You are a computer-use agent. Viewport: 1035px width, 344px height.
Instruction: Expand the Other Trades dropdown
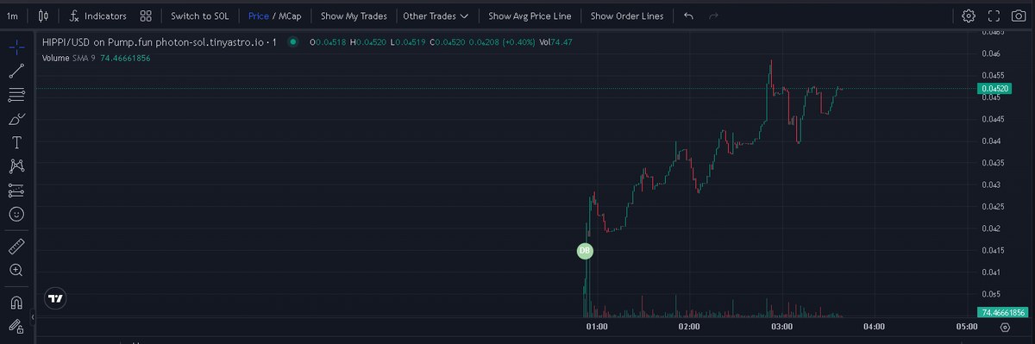(x=436, y=16)
